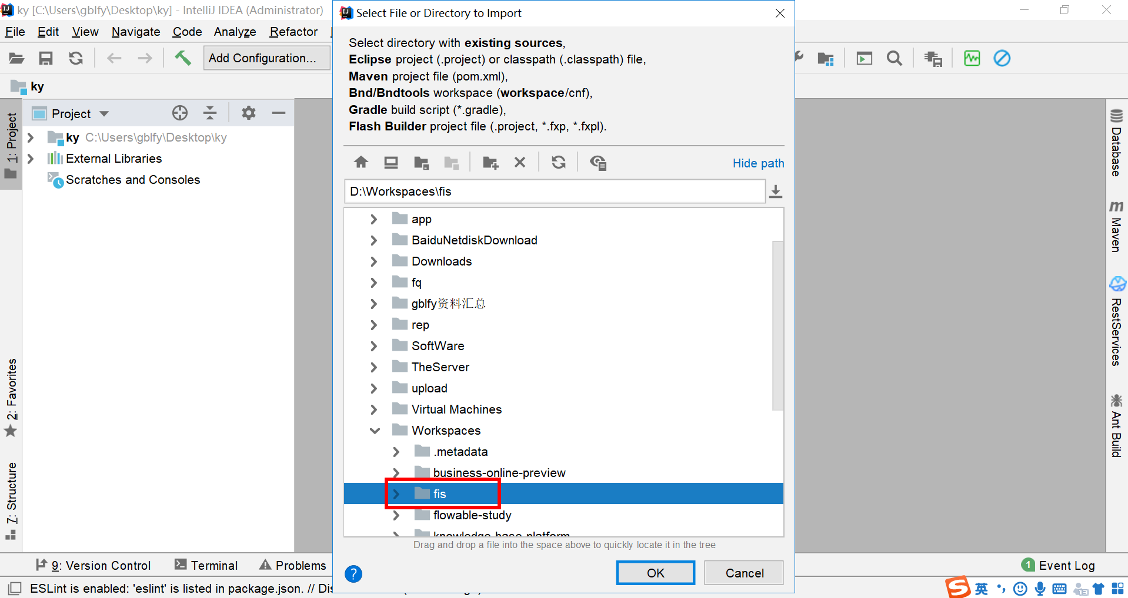Expand the .metadata folder

pos(396,452)
